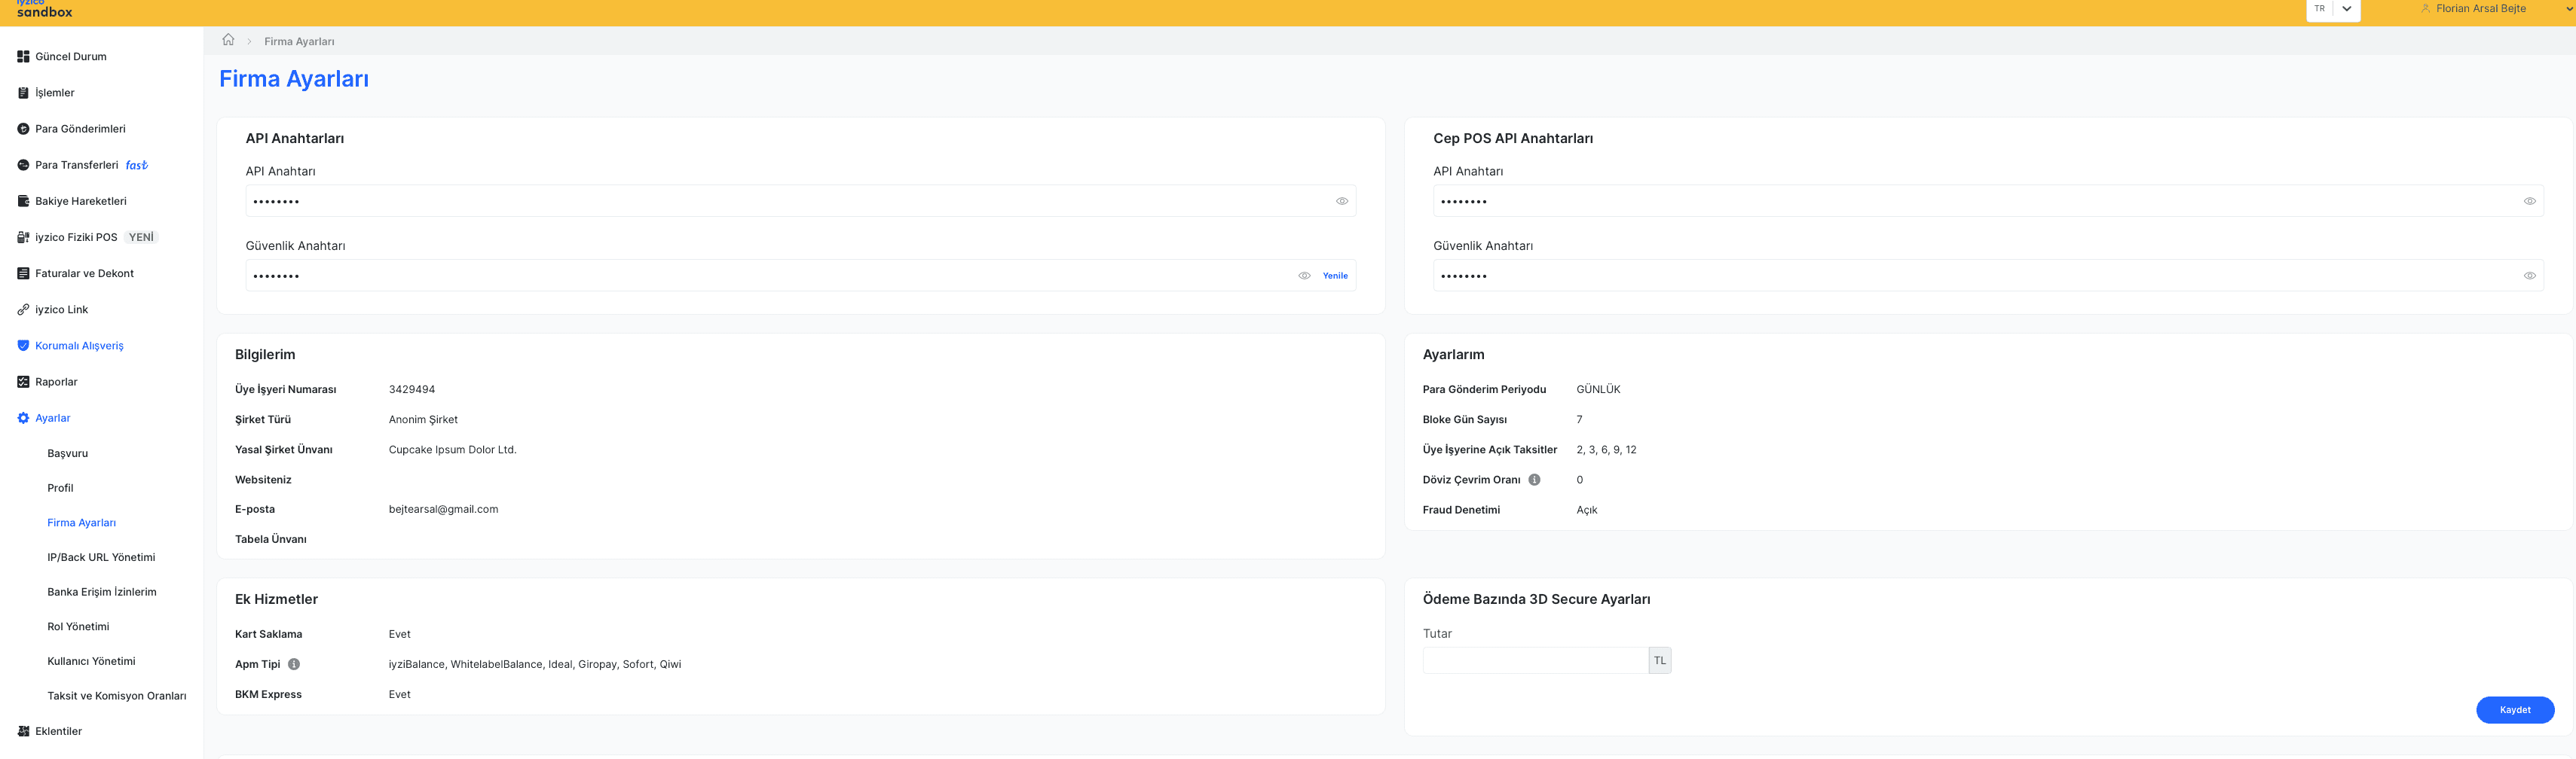
Task: Click the GÜNLÜK payout period value
Action: tap(1598, 389)
